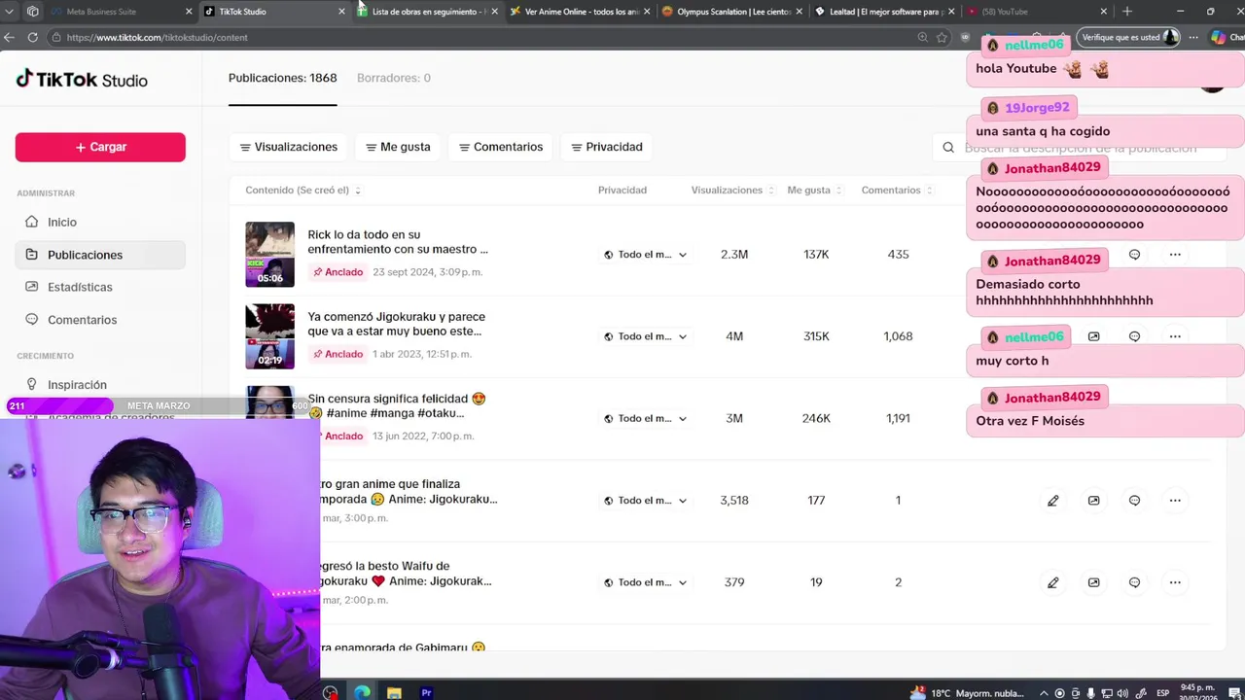Open the Me gusta filter
The width and height of the screenshot is (1245, 700).
click(398, 147)
